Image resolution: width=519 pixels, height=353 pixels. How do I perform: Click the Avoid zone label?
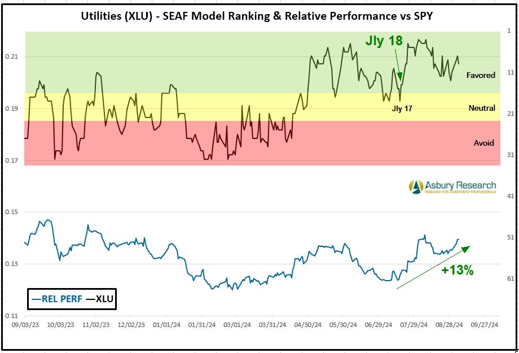(483, 143)
